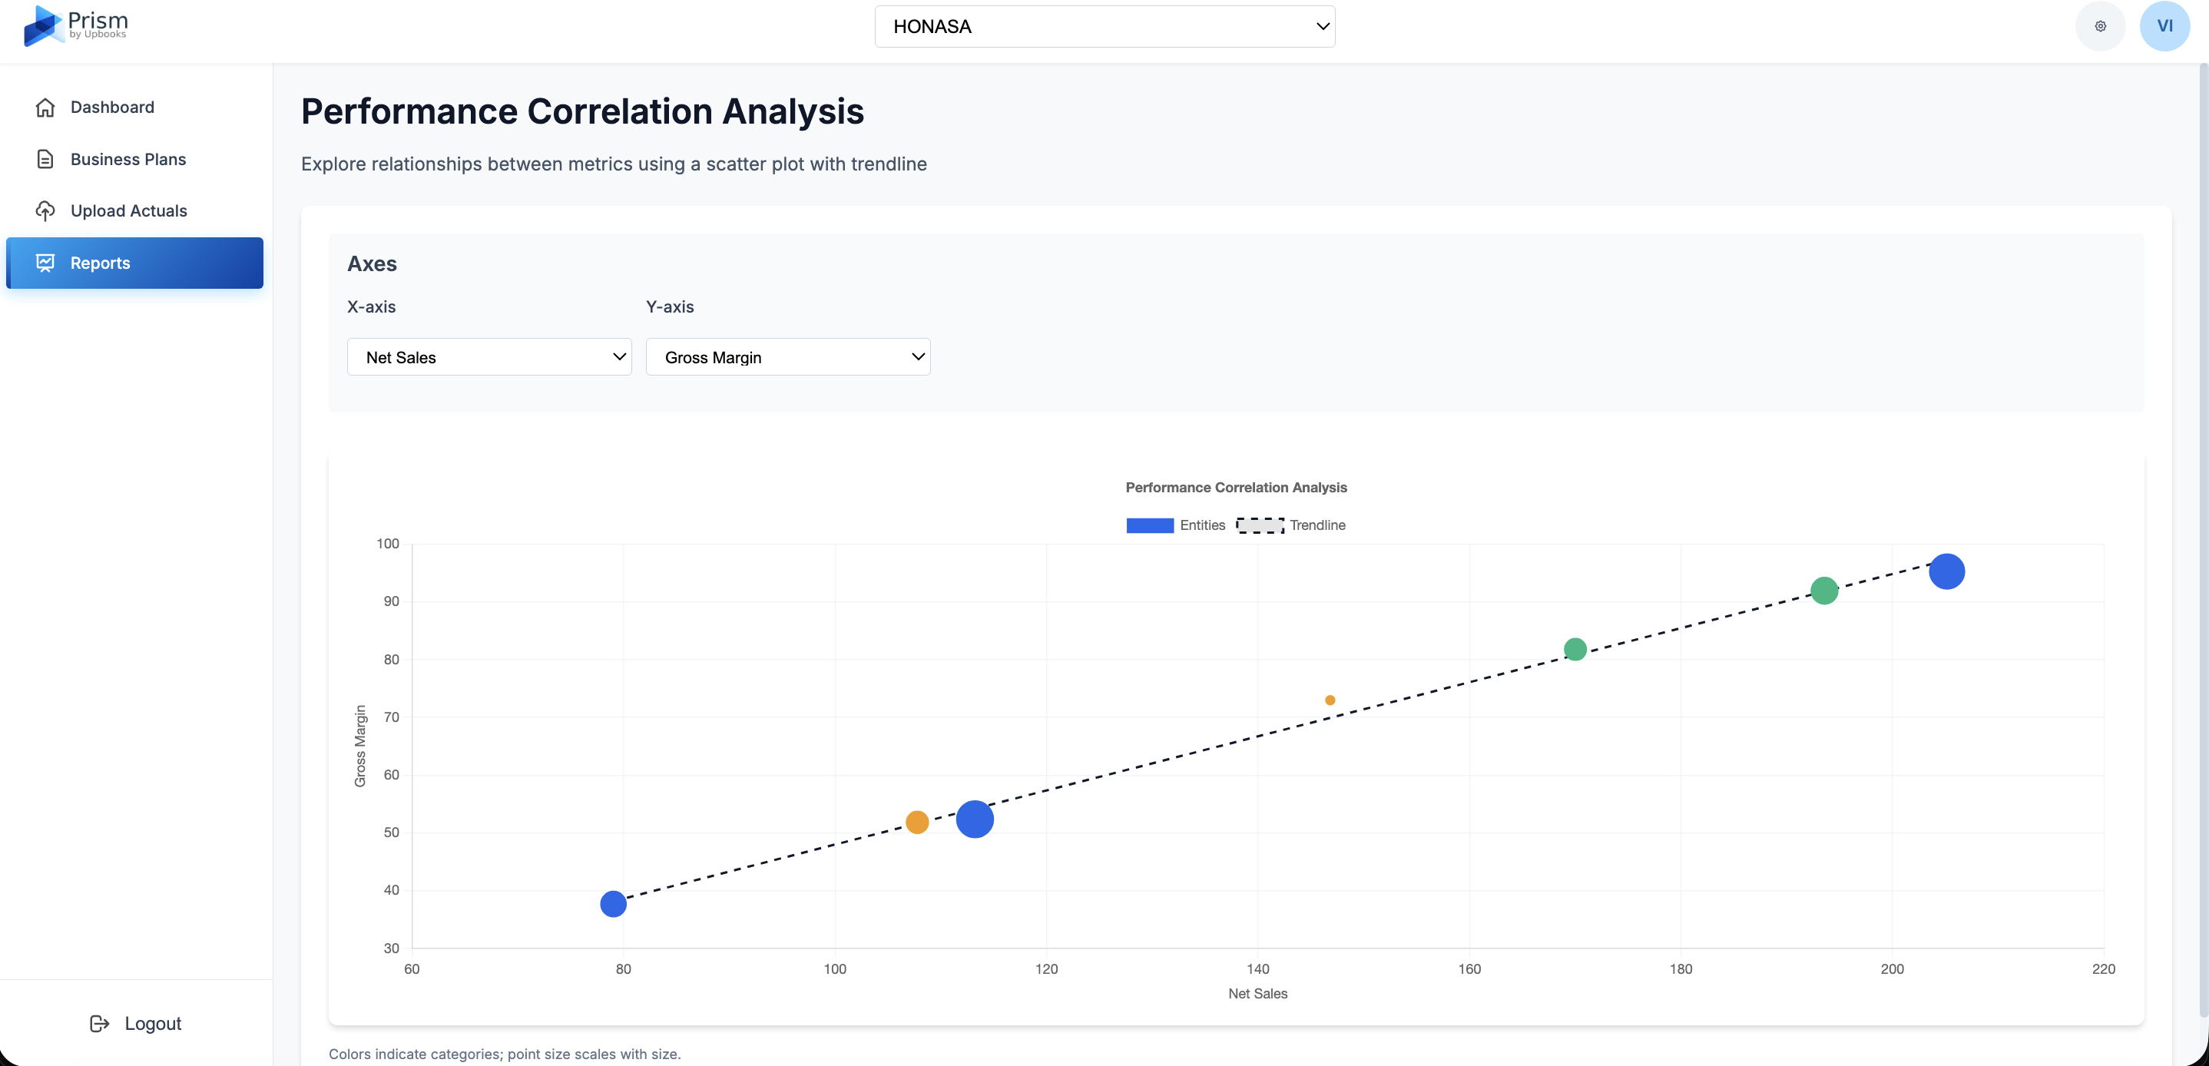
Task: Open the Dashboard page
Action: click(111, 106)
